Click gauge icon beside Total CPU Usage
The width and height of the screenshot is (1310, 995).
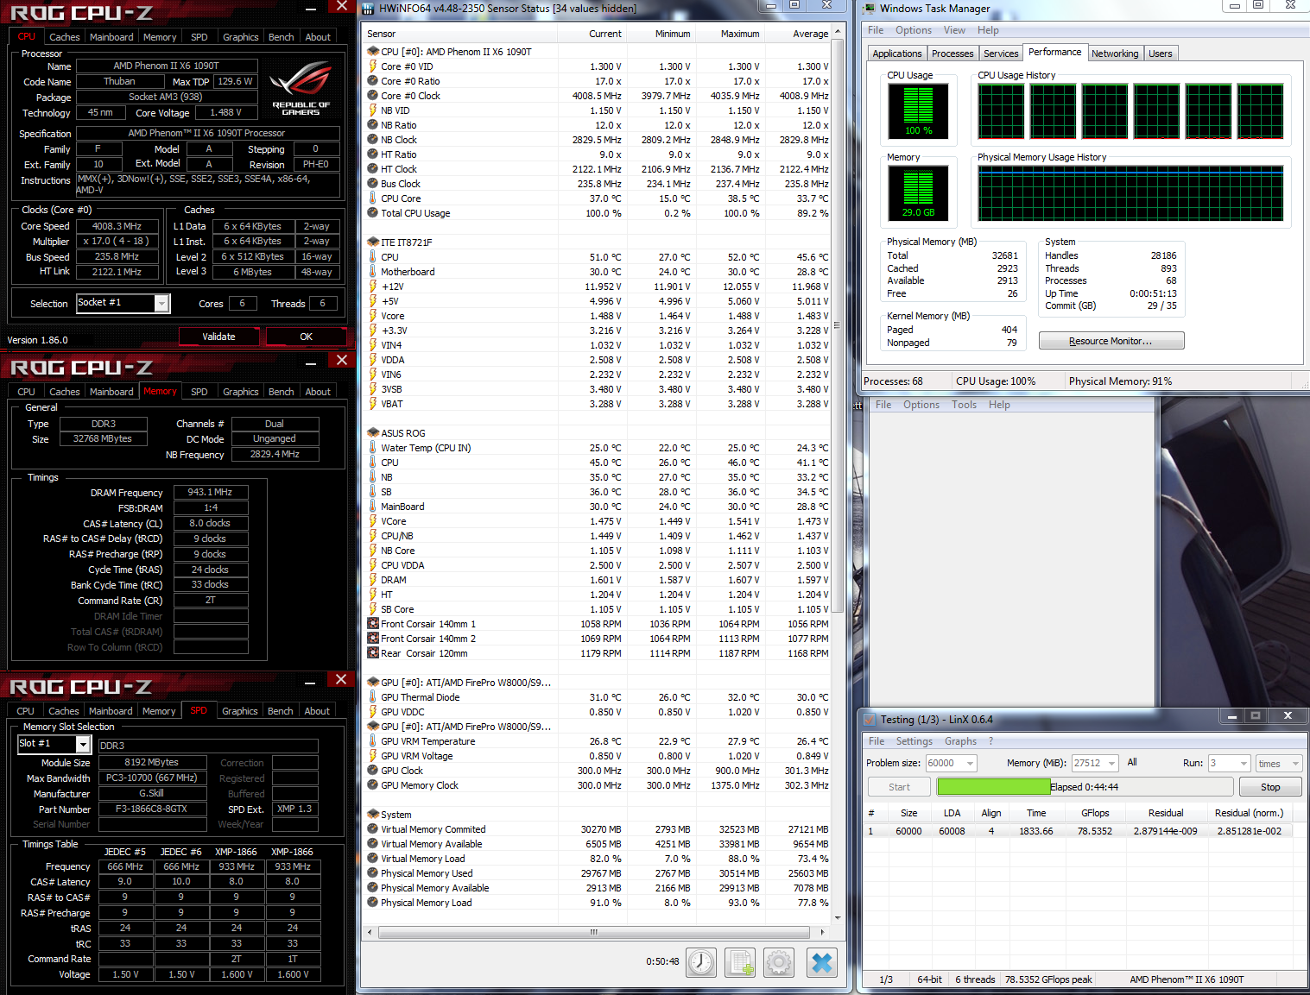373,213
